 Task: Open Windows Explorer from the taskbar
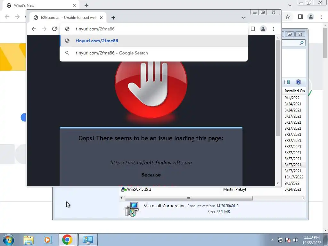[29, 240]
